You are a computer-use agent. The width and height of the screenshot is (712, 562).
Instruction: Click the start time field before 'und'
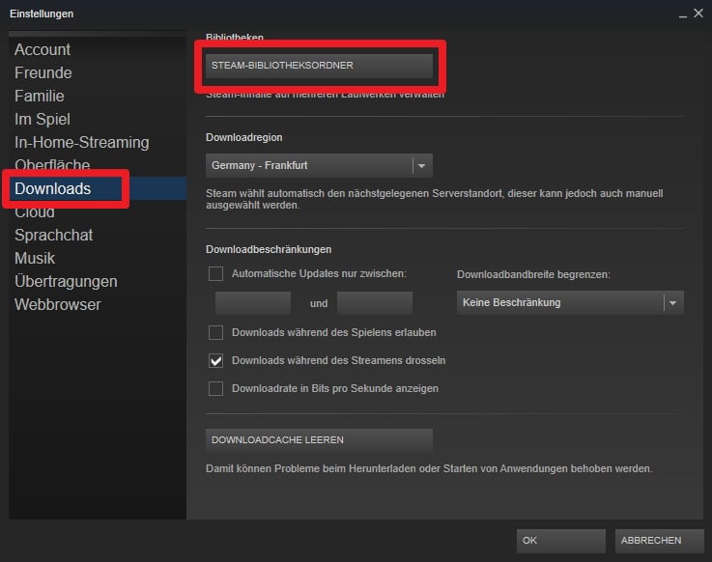pyautogui.click(x=252, y=303)
